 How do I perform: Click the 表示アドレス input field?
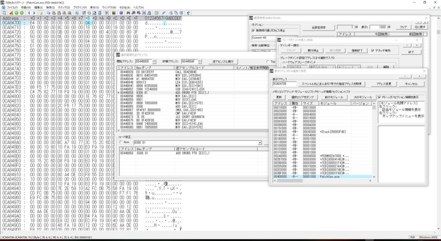pos(284,84)
